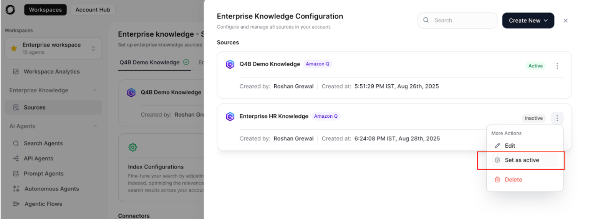Open Workspace Analytics from the sidebar
589x219 pixels.
point(51,71)
